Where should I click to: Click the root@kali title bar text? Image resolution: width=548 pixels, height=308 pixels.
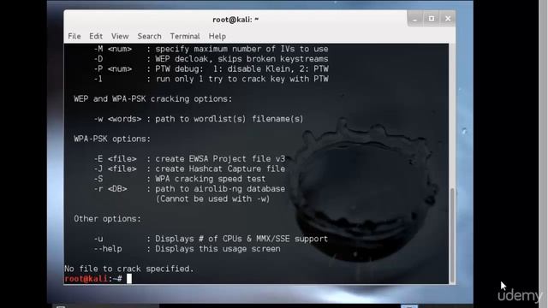coord(235,20)
